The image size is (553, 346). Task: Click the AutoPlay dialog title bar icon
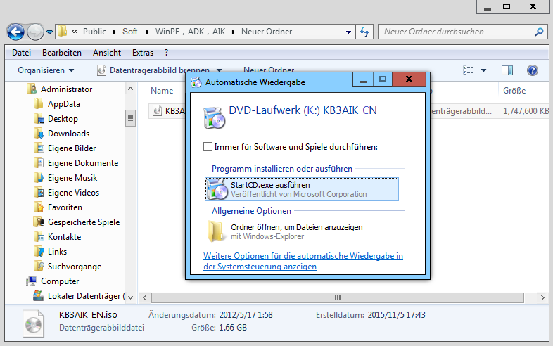pos(196,82)
